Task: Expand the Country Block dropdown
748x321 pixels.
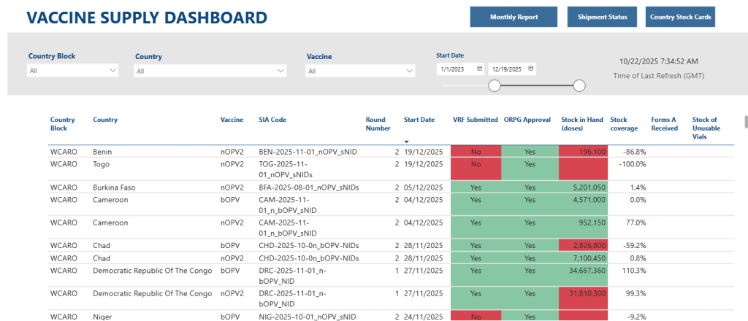Action: [112, 71]
